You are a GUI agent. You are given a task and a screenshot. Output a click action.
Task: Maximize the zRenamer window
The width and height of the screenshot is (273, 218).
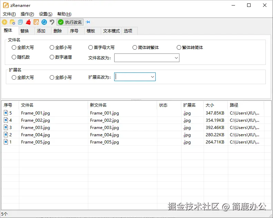(x=249, y=6)
